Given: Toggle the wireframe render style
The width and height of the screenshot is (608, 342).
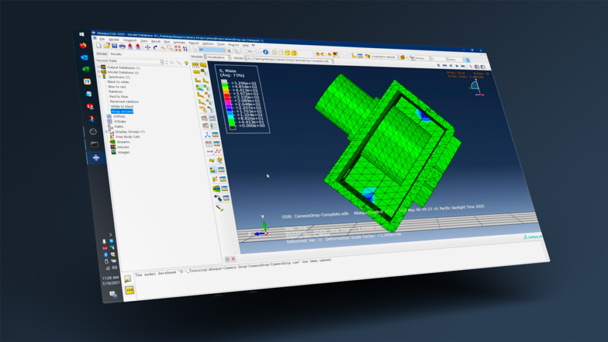Looking at the screenshot, I should (x=275, y=52).
